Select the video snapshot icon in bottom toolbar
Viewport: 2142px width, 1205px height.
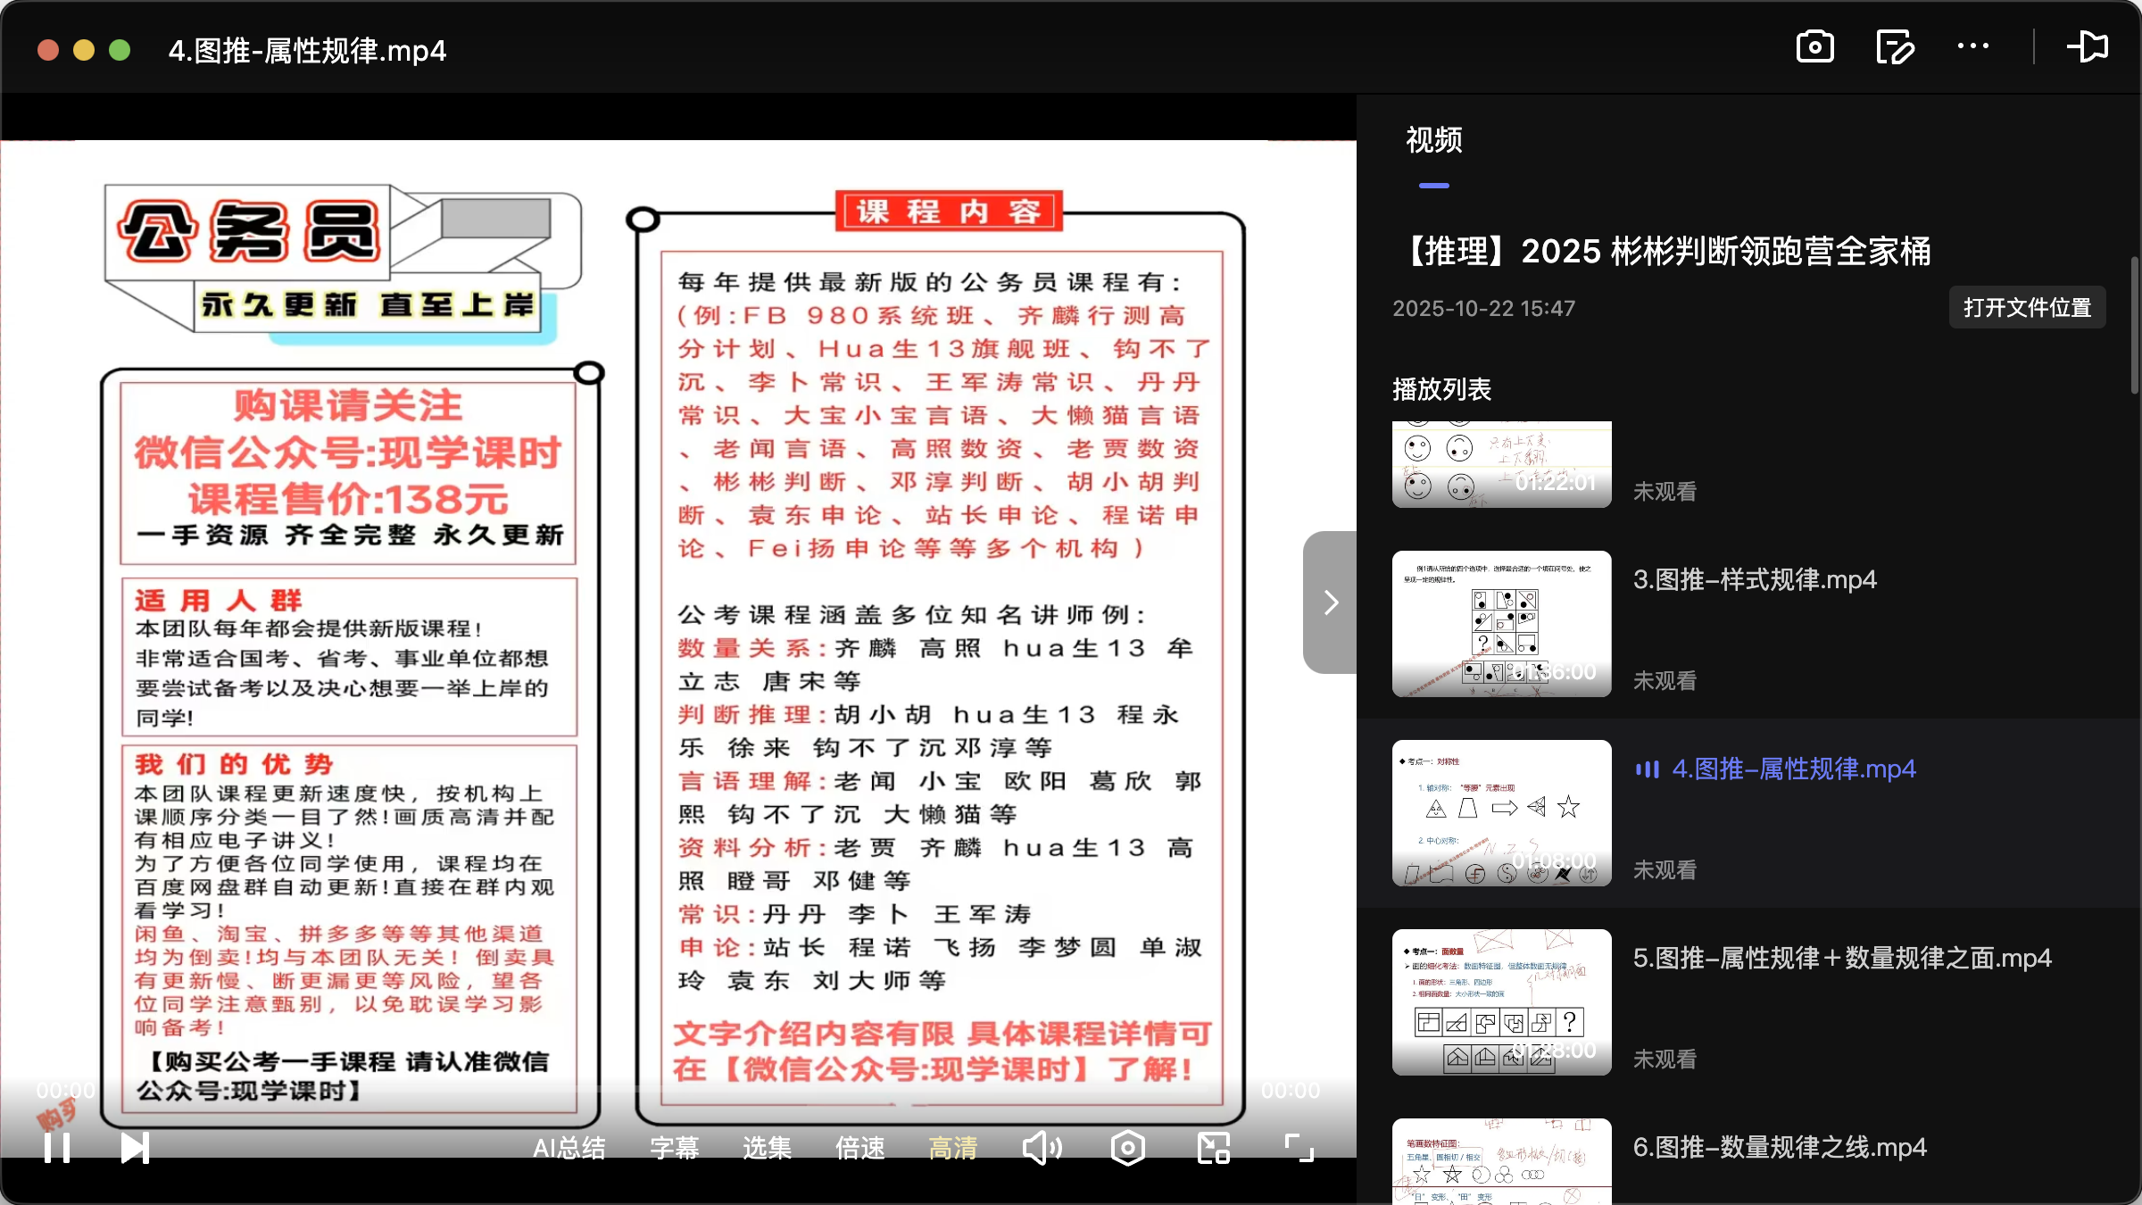[1127, 1148]
